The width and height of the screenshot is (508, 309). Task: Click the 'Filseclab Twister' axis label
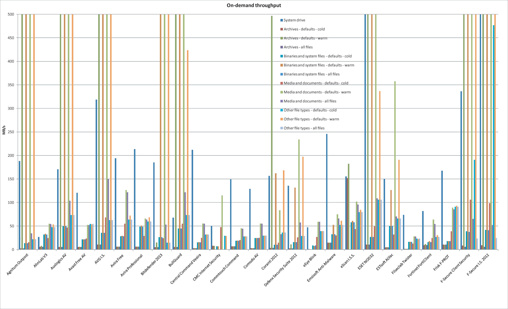point(402,264)
